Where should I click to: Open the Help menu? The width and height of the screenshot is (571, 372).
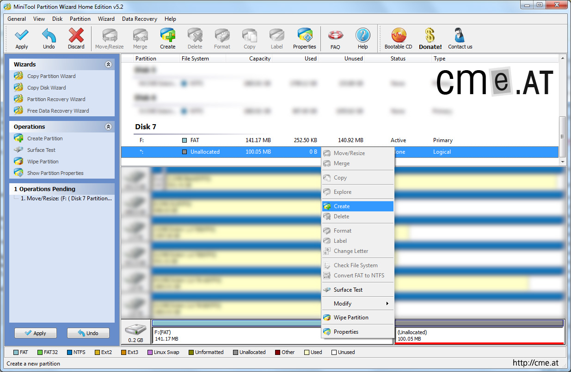pos(170,19)
